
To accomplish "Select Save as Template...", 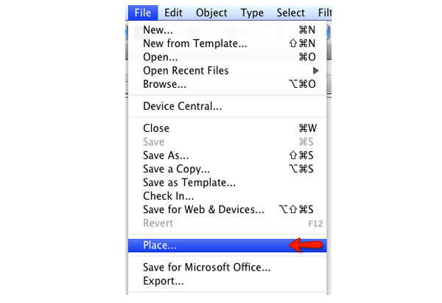I will point(189,182).
